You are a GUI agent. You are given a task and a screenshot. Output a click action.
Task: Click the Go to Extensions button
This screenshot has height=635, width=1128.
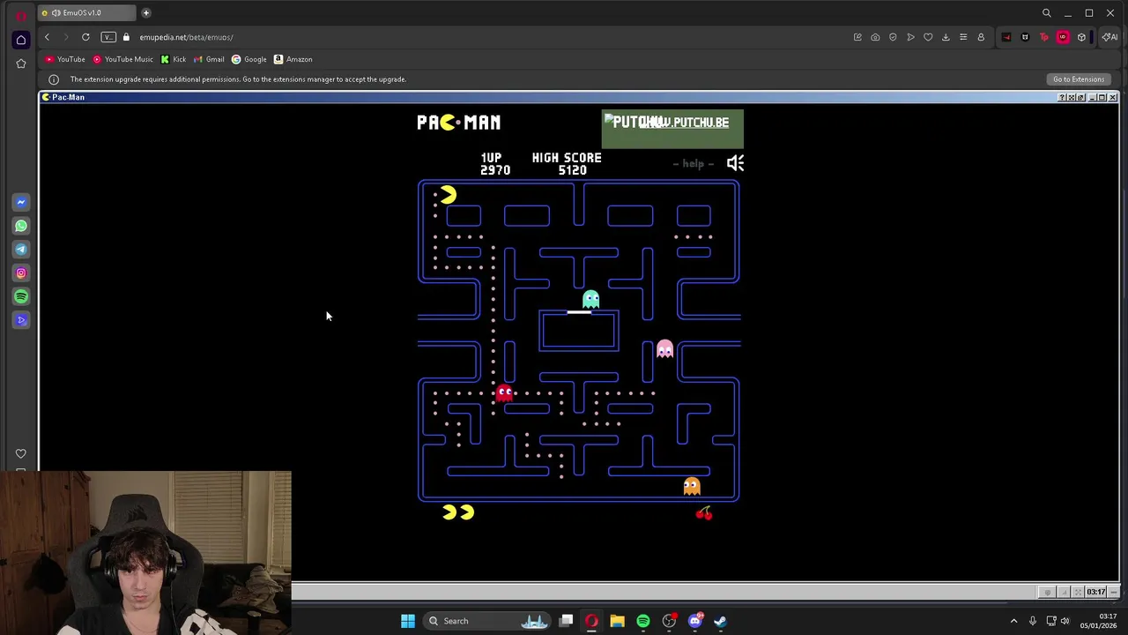1078,79
